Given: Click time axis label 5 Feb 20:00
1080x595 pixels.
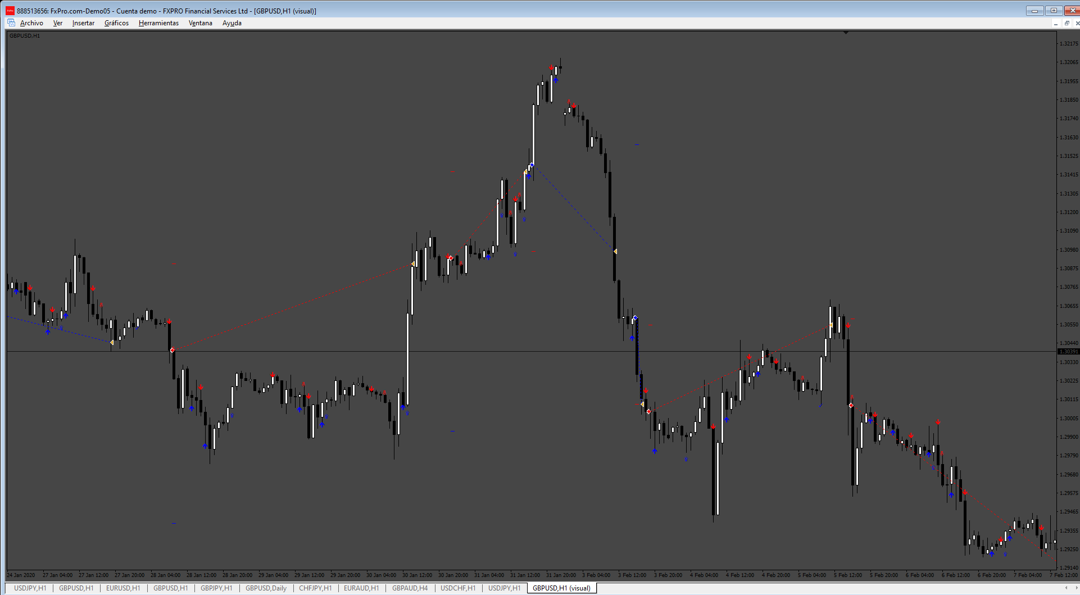Looking at the screenshot, I should coord(884,575).
